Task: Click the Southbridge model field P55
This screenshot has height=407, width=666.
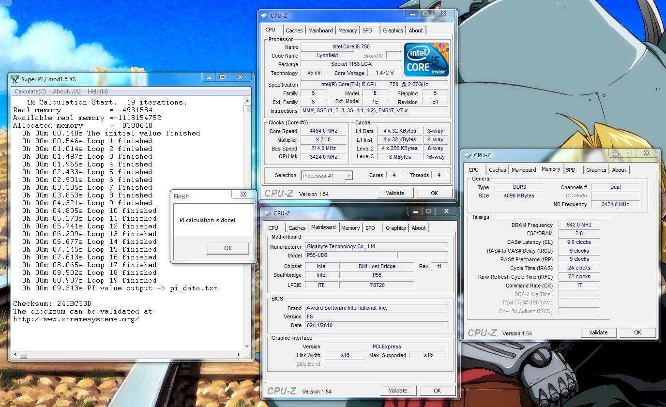Action: pos(377,275)
